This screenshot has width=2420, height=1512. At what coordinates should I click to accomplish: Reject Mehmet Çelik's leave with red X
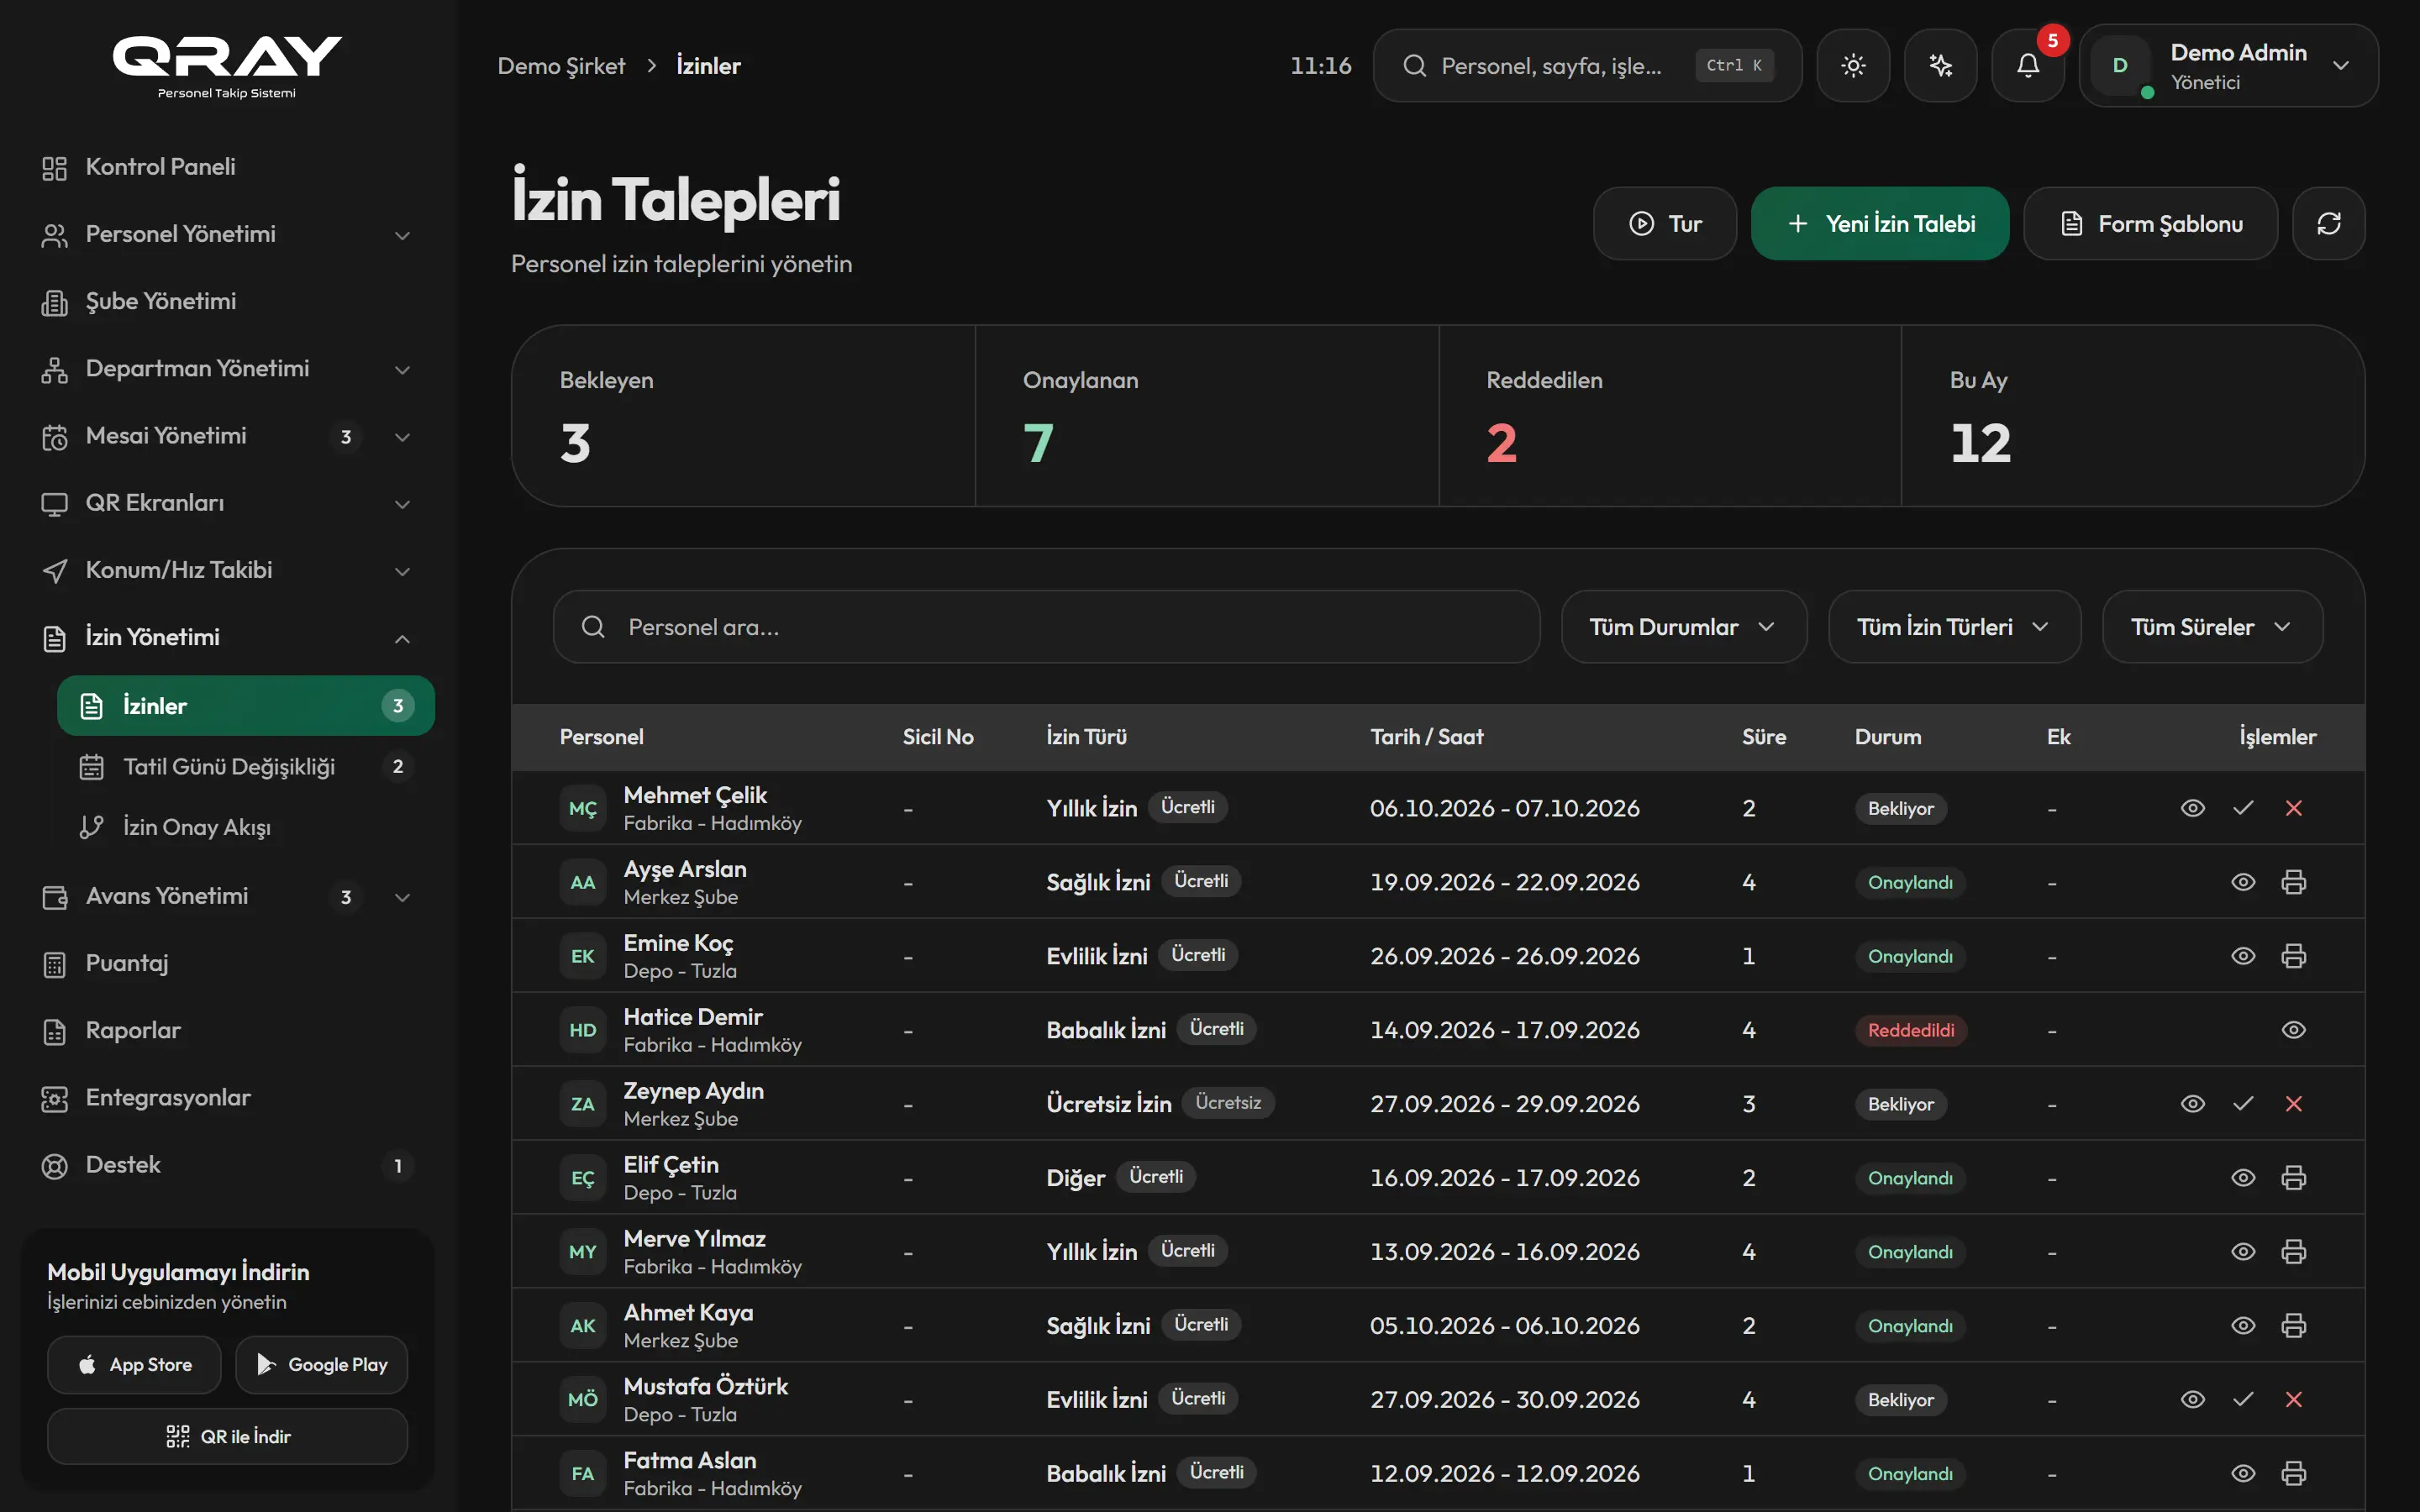tap(2294, 808)
